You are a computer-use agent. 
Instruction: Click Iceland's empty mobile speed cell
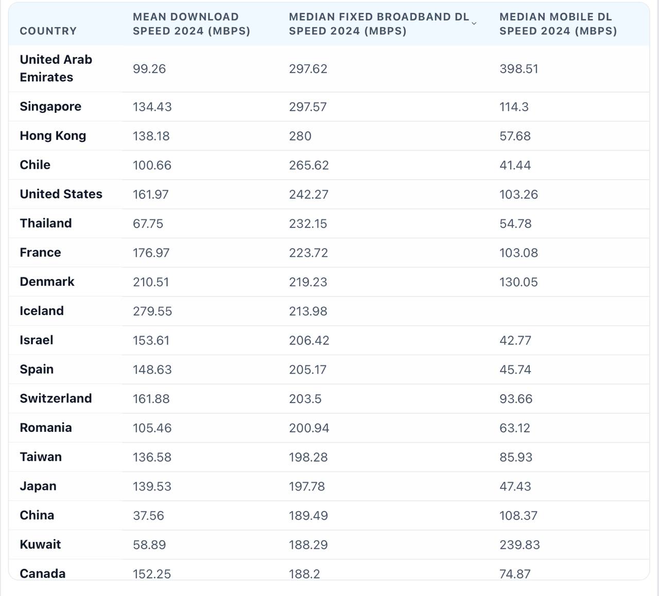pos(566,311)
